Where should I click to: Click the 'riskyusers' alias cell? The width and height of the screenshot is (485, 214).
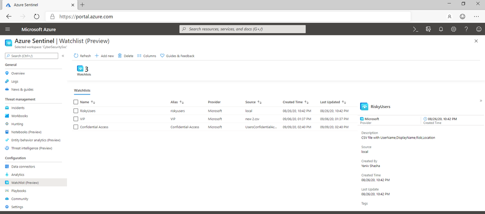(178, 111)
